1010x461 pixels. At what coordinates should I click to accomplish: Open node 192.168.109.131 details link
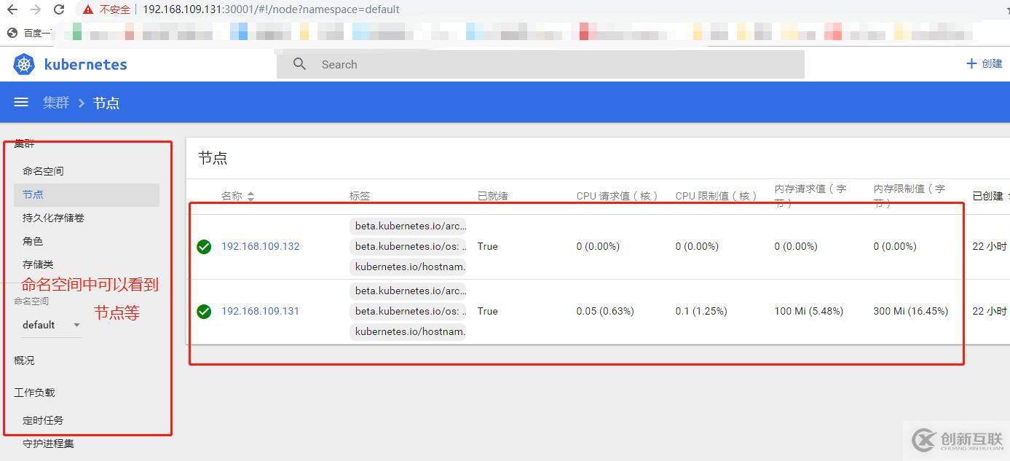coord(260,311)
